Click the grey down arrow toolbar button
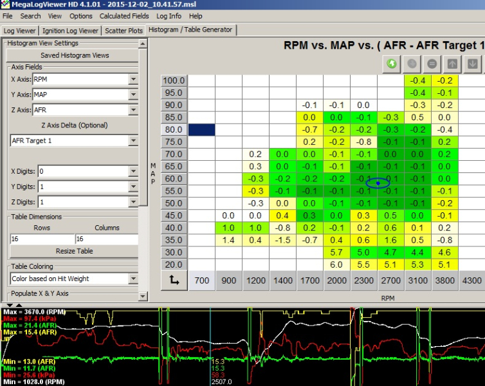Image resolution: width=485 pixels, height=386 pixels. 473,64
